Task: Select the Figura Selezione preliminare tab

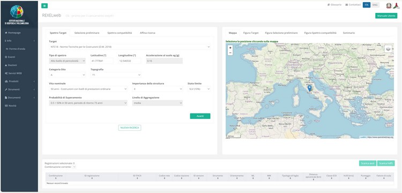Action: (x=281, y=33)
